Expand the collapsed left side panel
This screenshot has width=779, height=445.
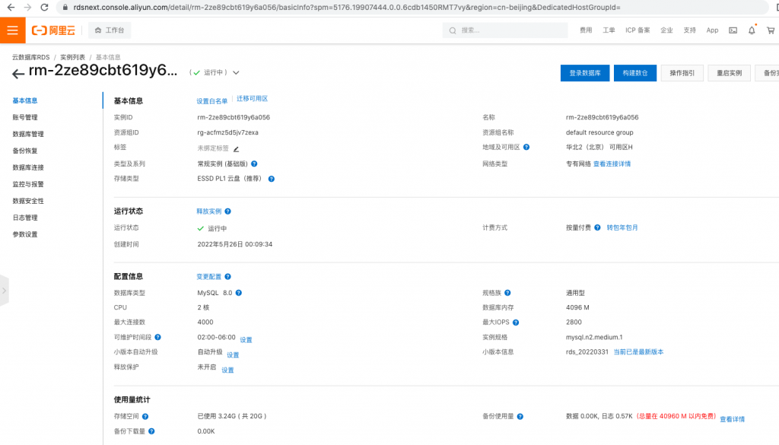(4, 291)
